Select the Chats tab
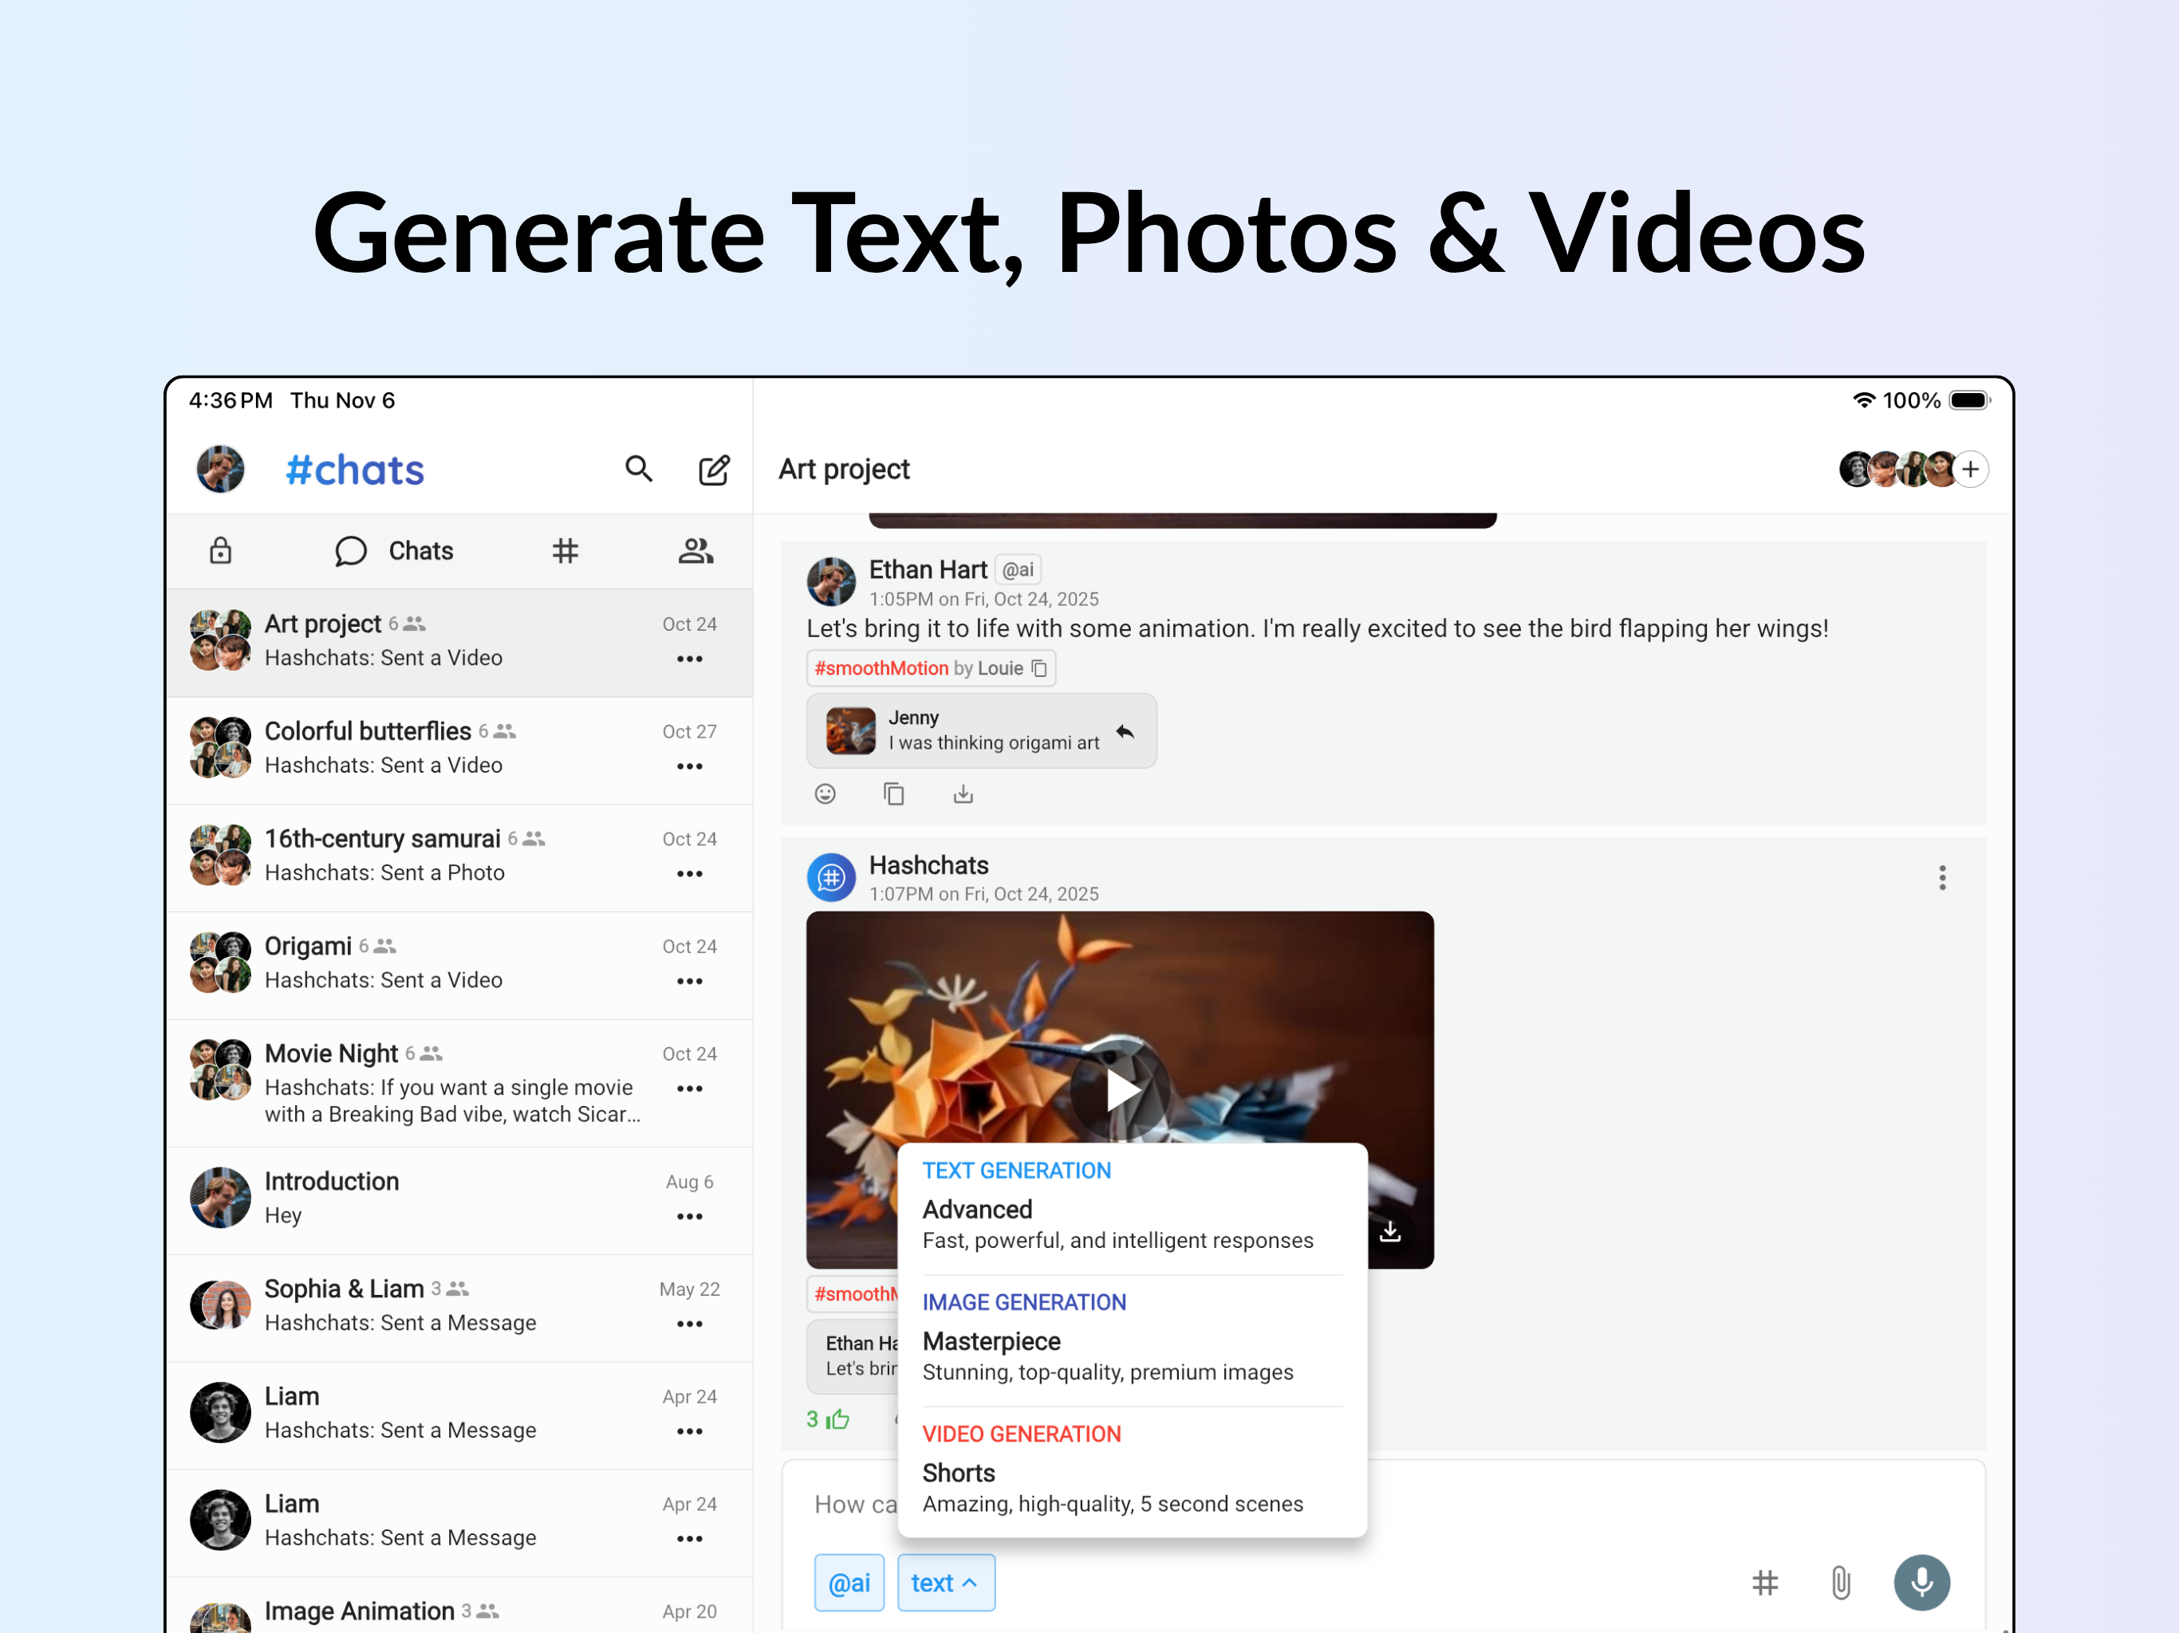Image resolution: width=2179 pixels, height=1633 pixels. (394, 550)
